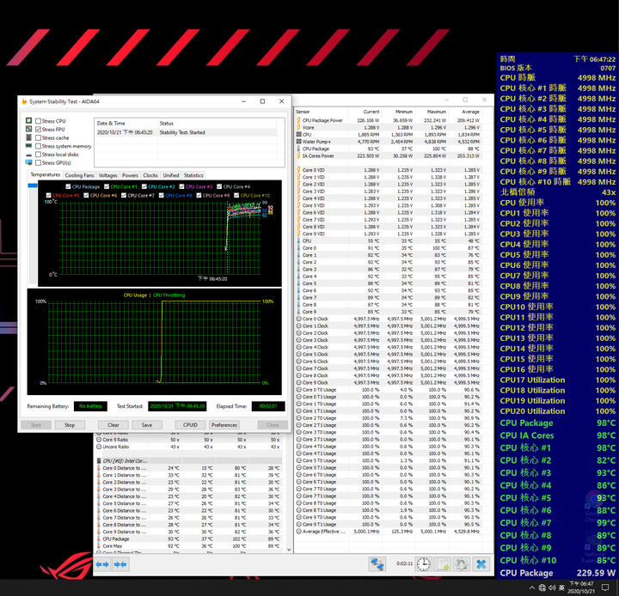
Task: Click the Clear button
Action: pos(113,425)
